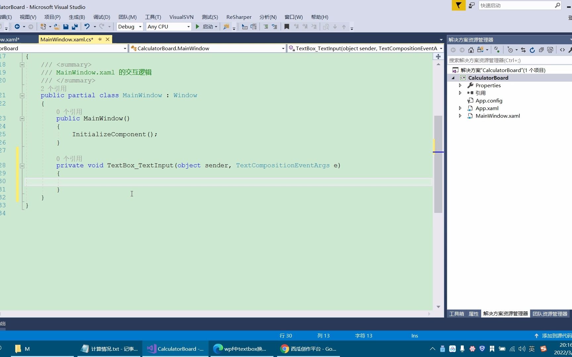This screenshot has height=357, width=572.
Task: Switch to the 团队资源管理器 tab
Action: (550, 314)
